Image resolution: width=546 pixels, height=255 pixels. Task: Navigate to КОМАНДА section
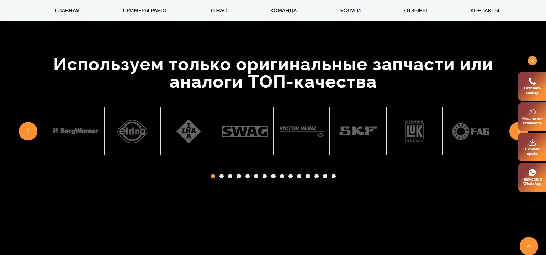[x=283, y=11]
